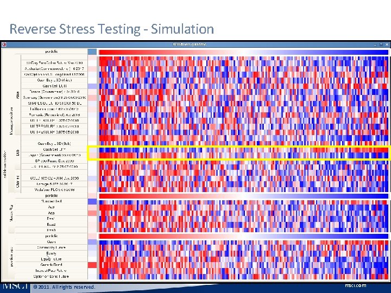Select the Commodity Future row
The height and width of the screenshot is (293, 391).
[51, 247]
